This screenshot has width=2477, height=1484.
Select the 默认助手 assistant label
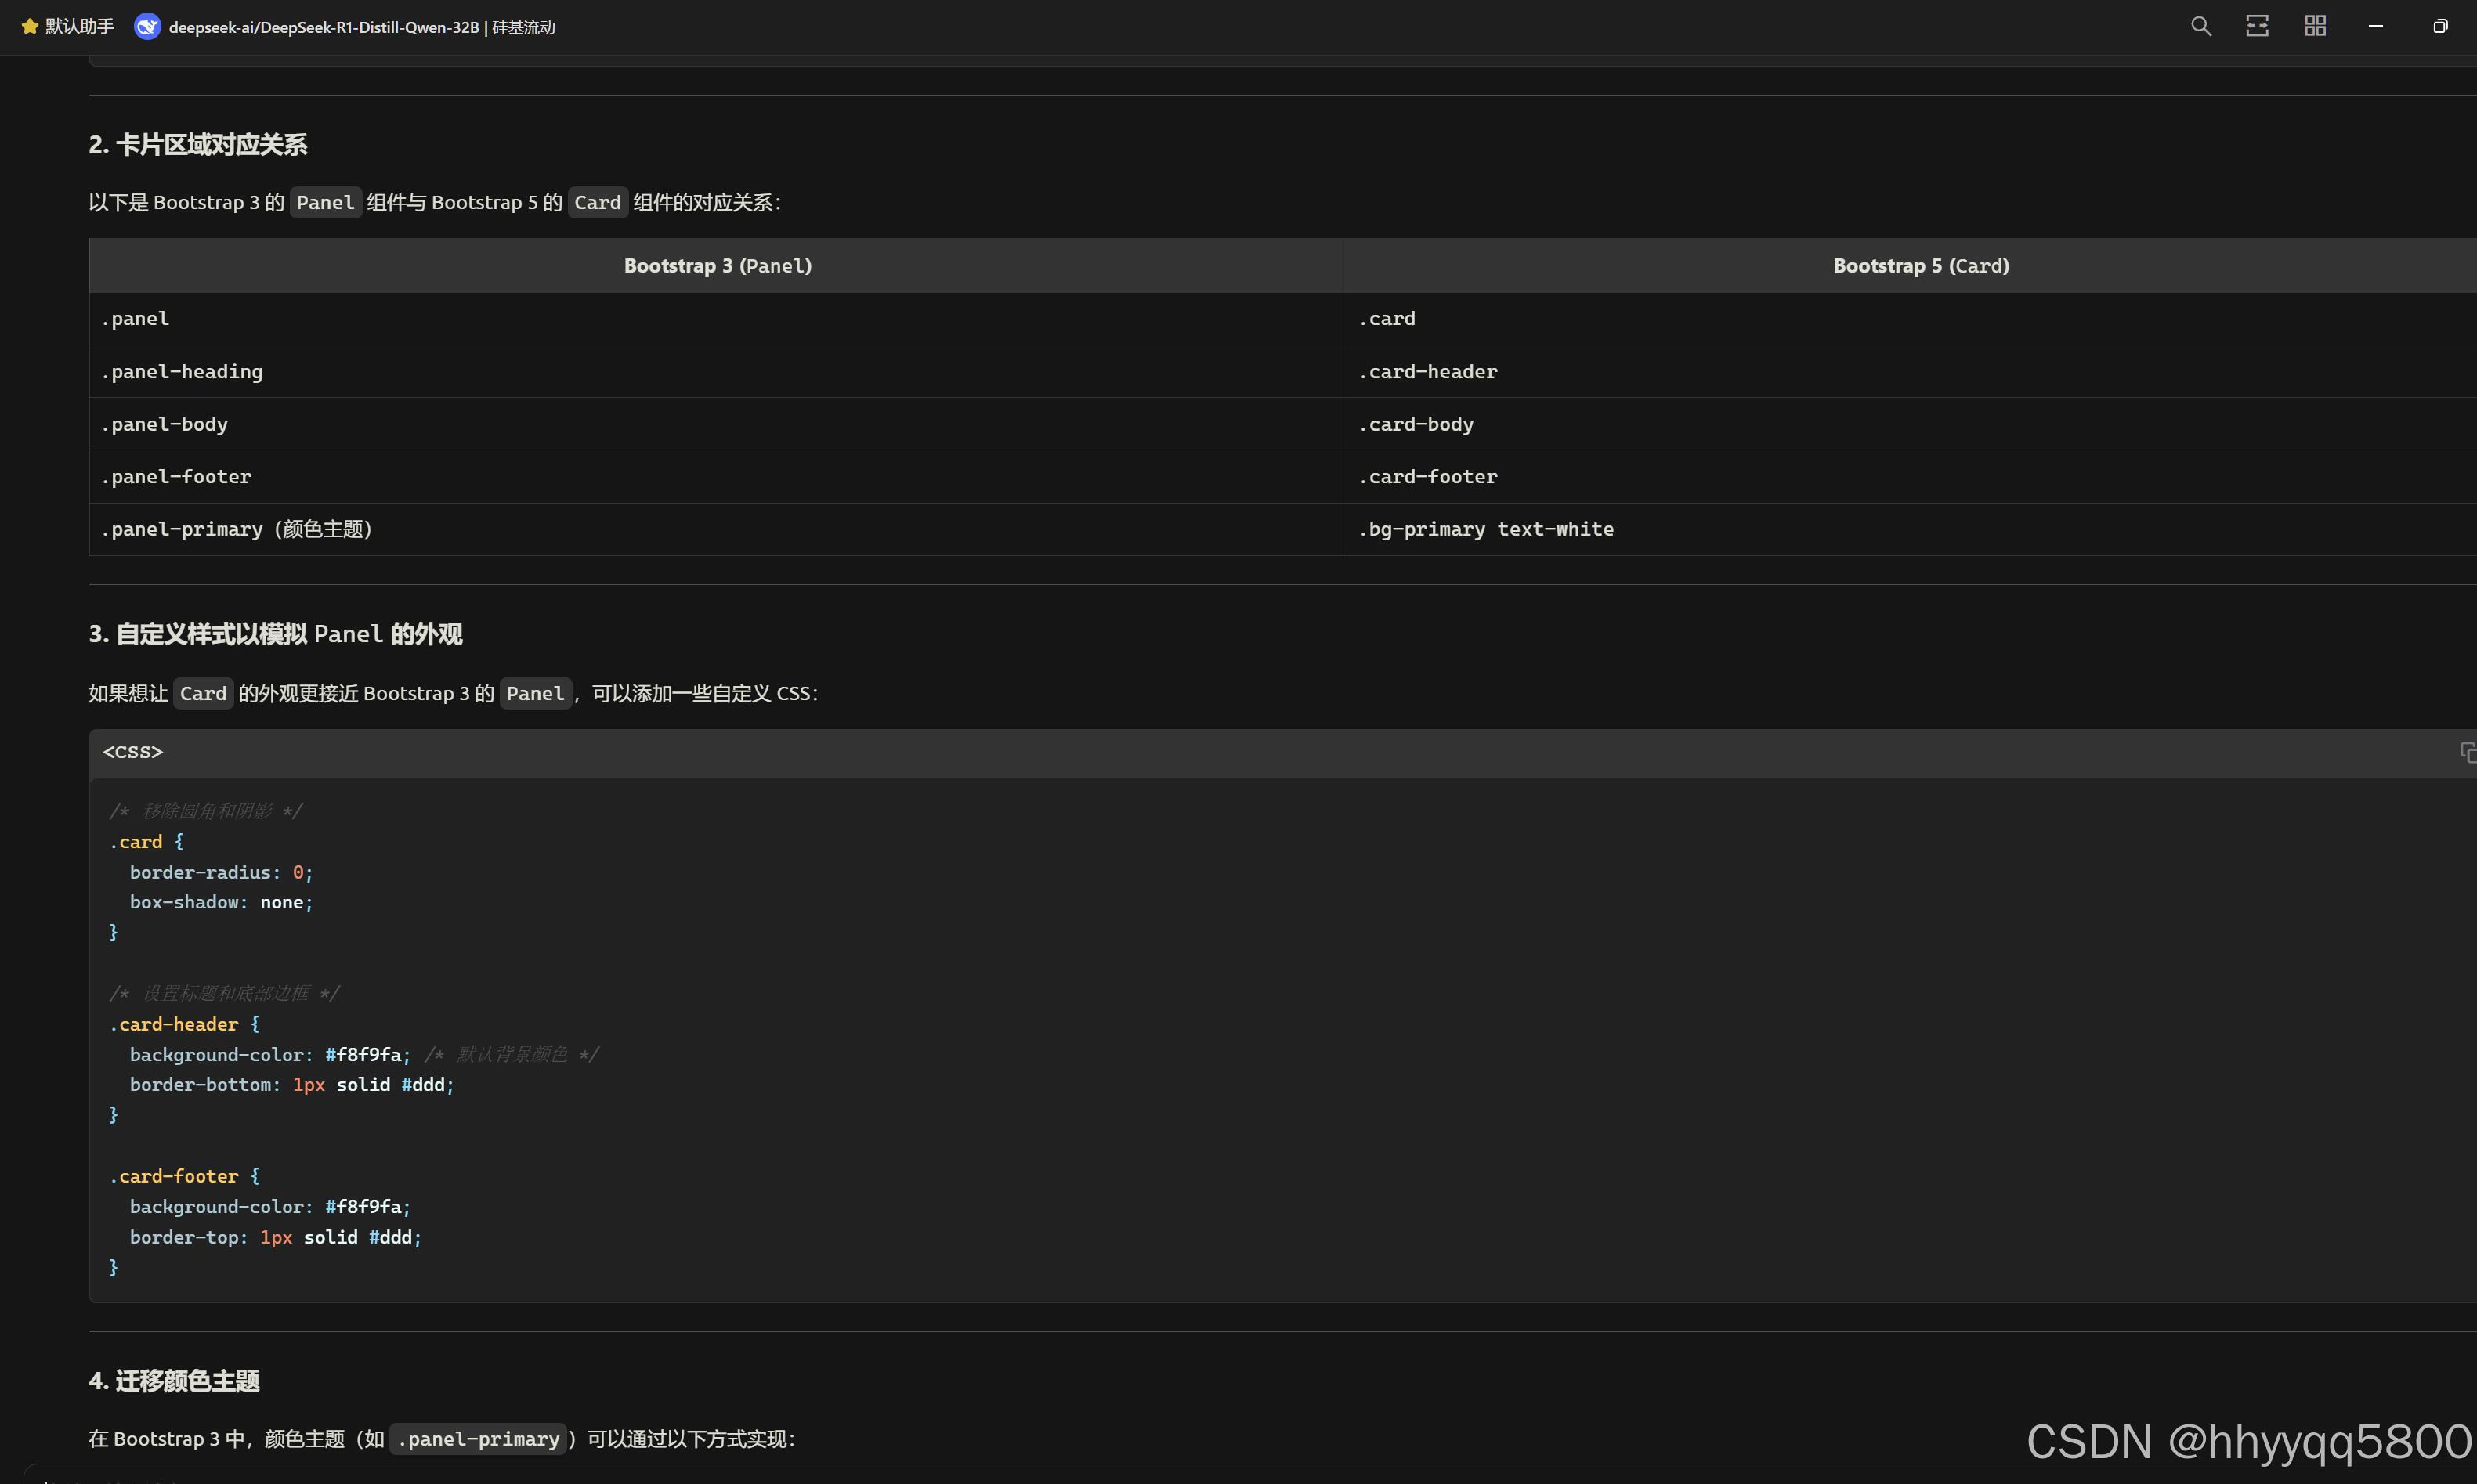80,27
